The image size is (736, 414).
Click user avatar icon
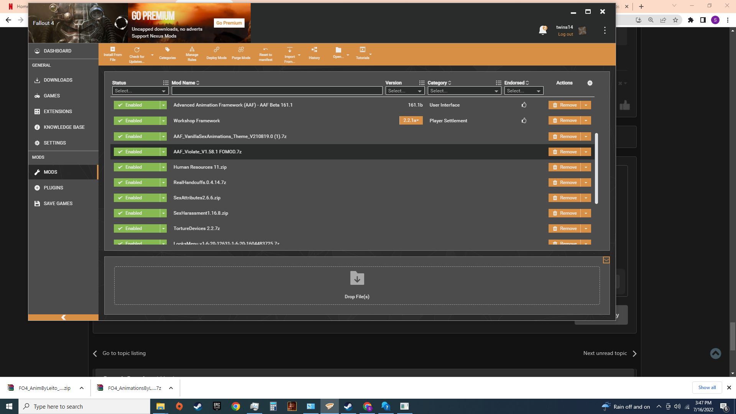click(x=582, y=31)
